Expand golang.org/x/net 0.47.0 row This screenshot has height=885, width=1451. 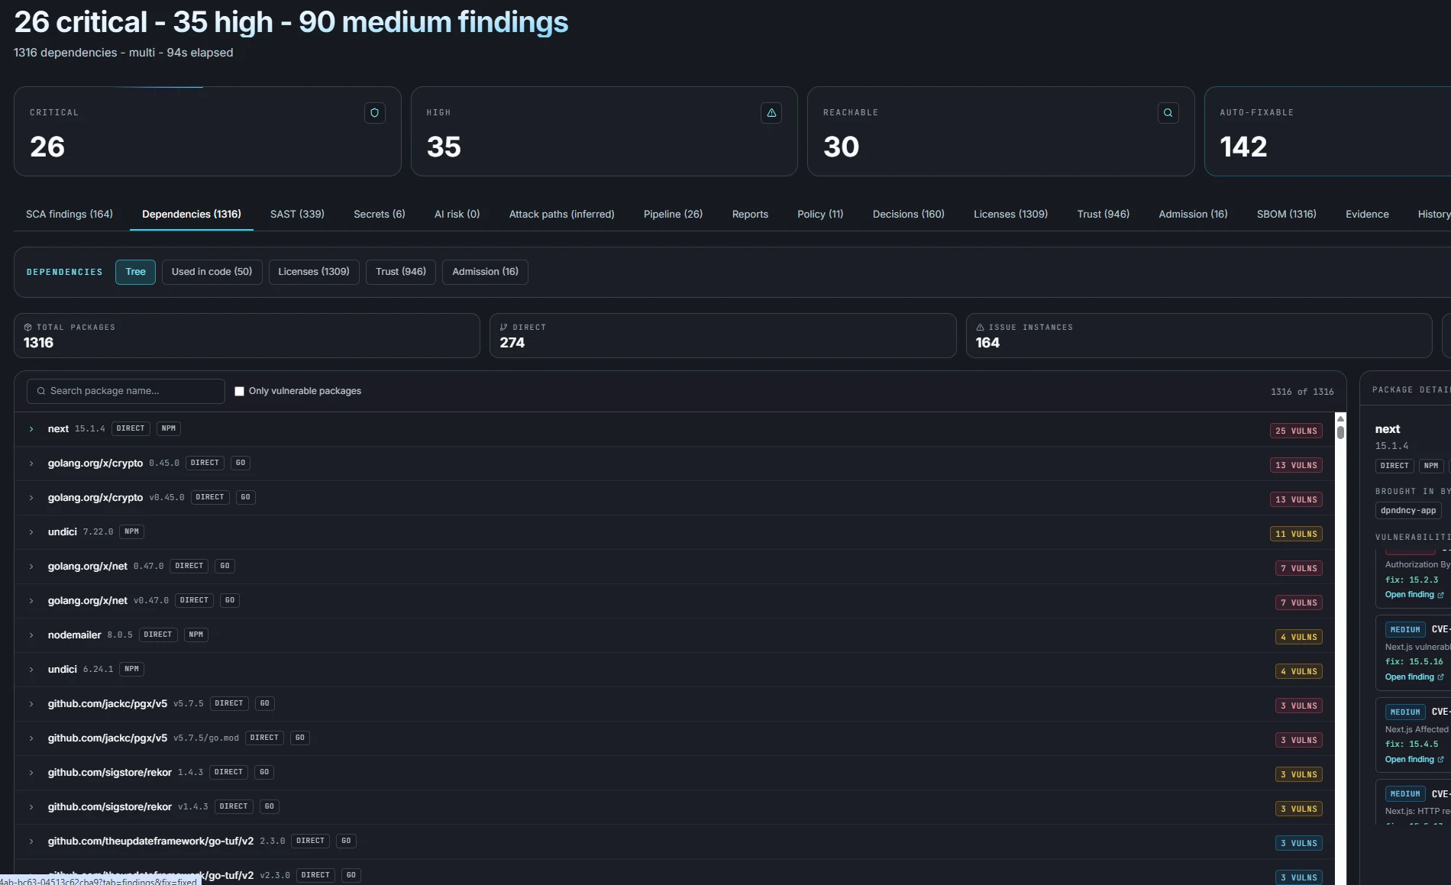pos(31,567)
